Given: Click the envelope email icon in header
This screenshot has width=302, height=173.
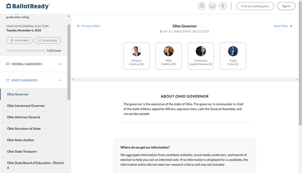Looking at the screenshot, I should (x=212, y=6).
